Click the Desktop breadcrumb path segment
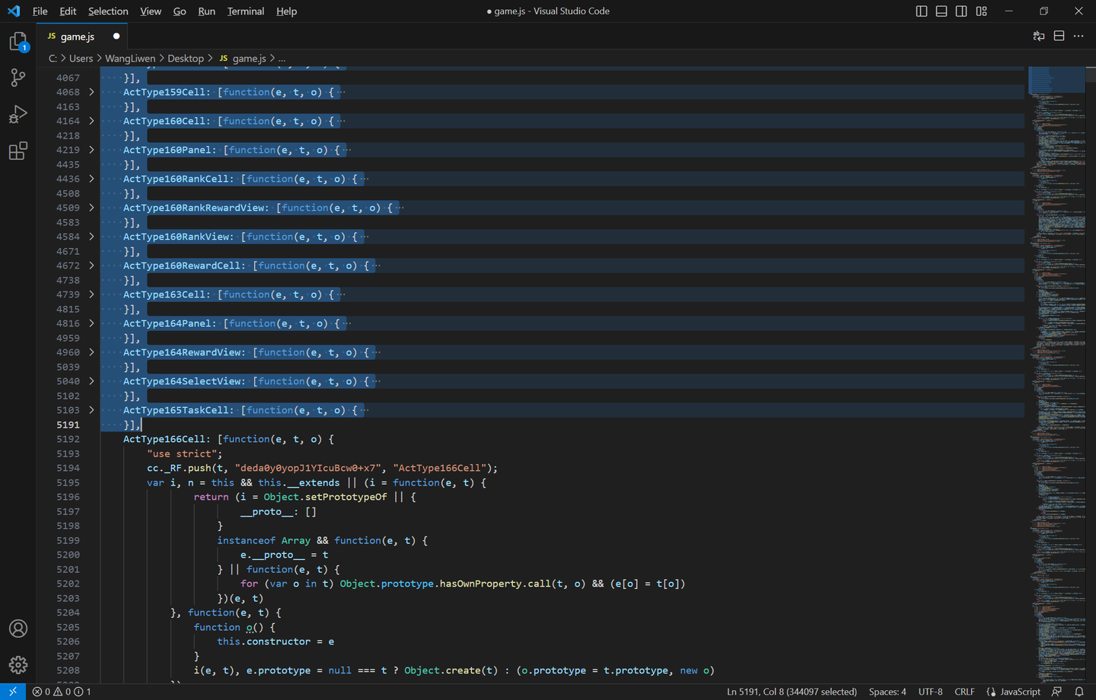 186,59
